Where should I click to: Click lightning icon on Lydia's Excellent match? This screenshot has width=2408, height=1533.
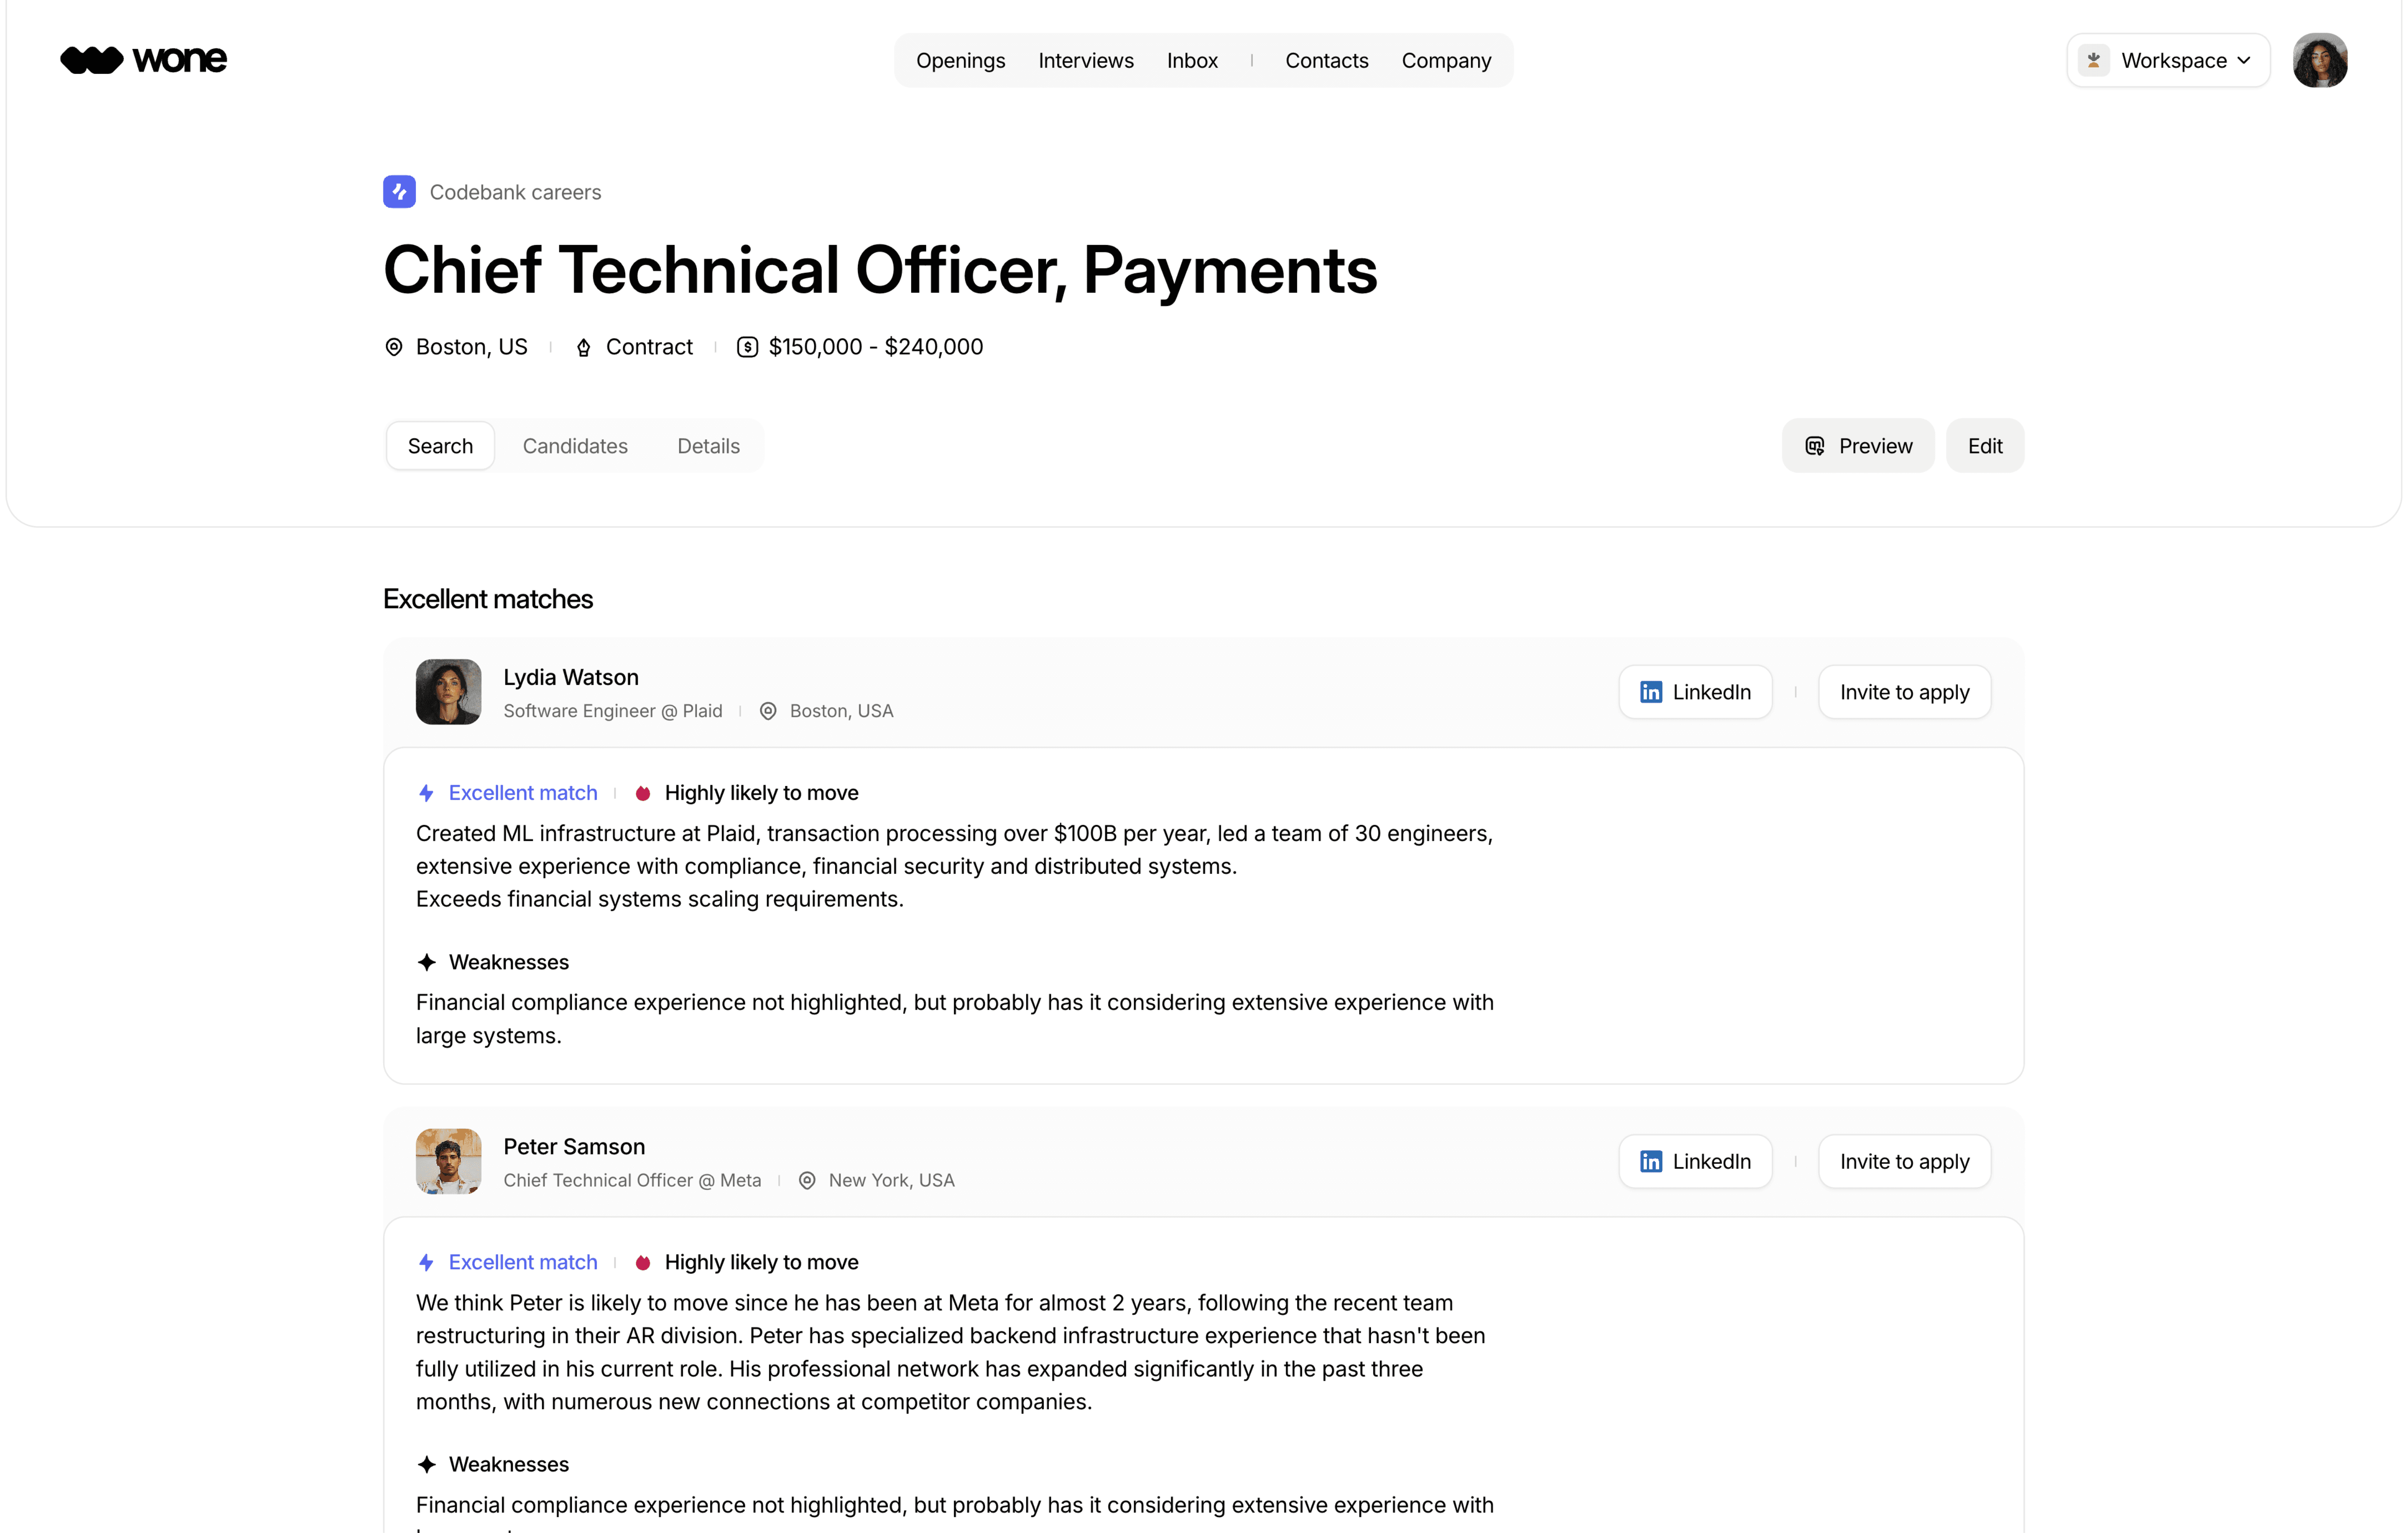tap(427, 793)
